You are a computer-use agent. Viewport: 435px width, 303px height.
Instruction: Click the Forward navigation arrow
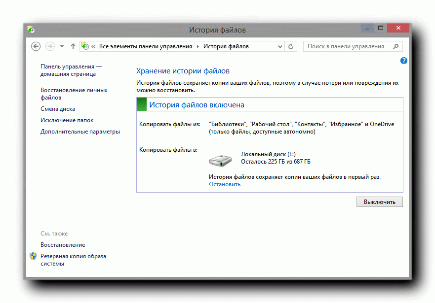point(50,46)
